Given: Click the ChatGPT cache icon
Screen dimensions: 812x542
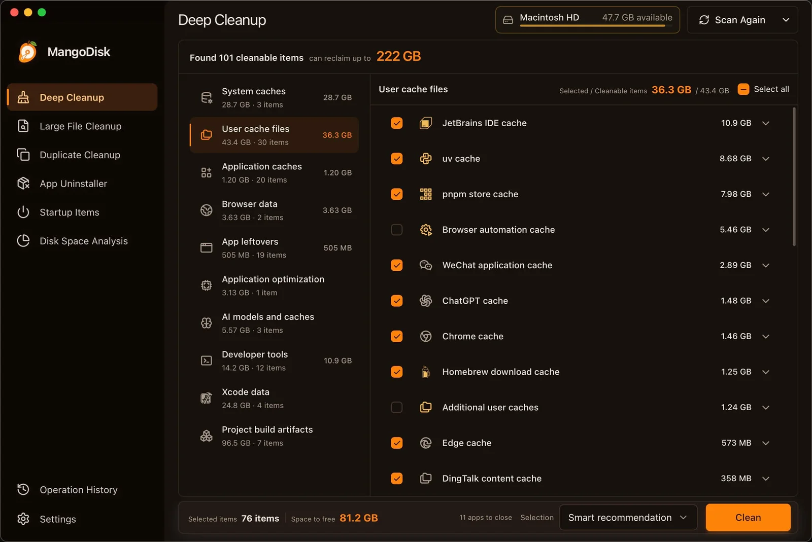Looking at the screenshot, I should point(426,301).
